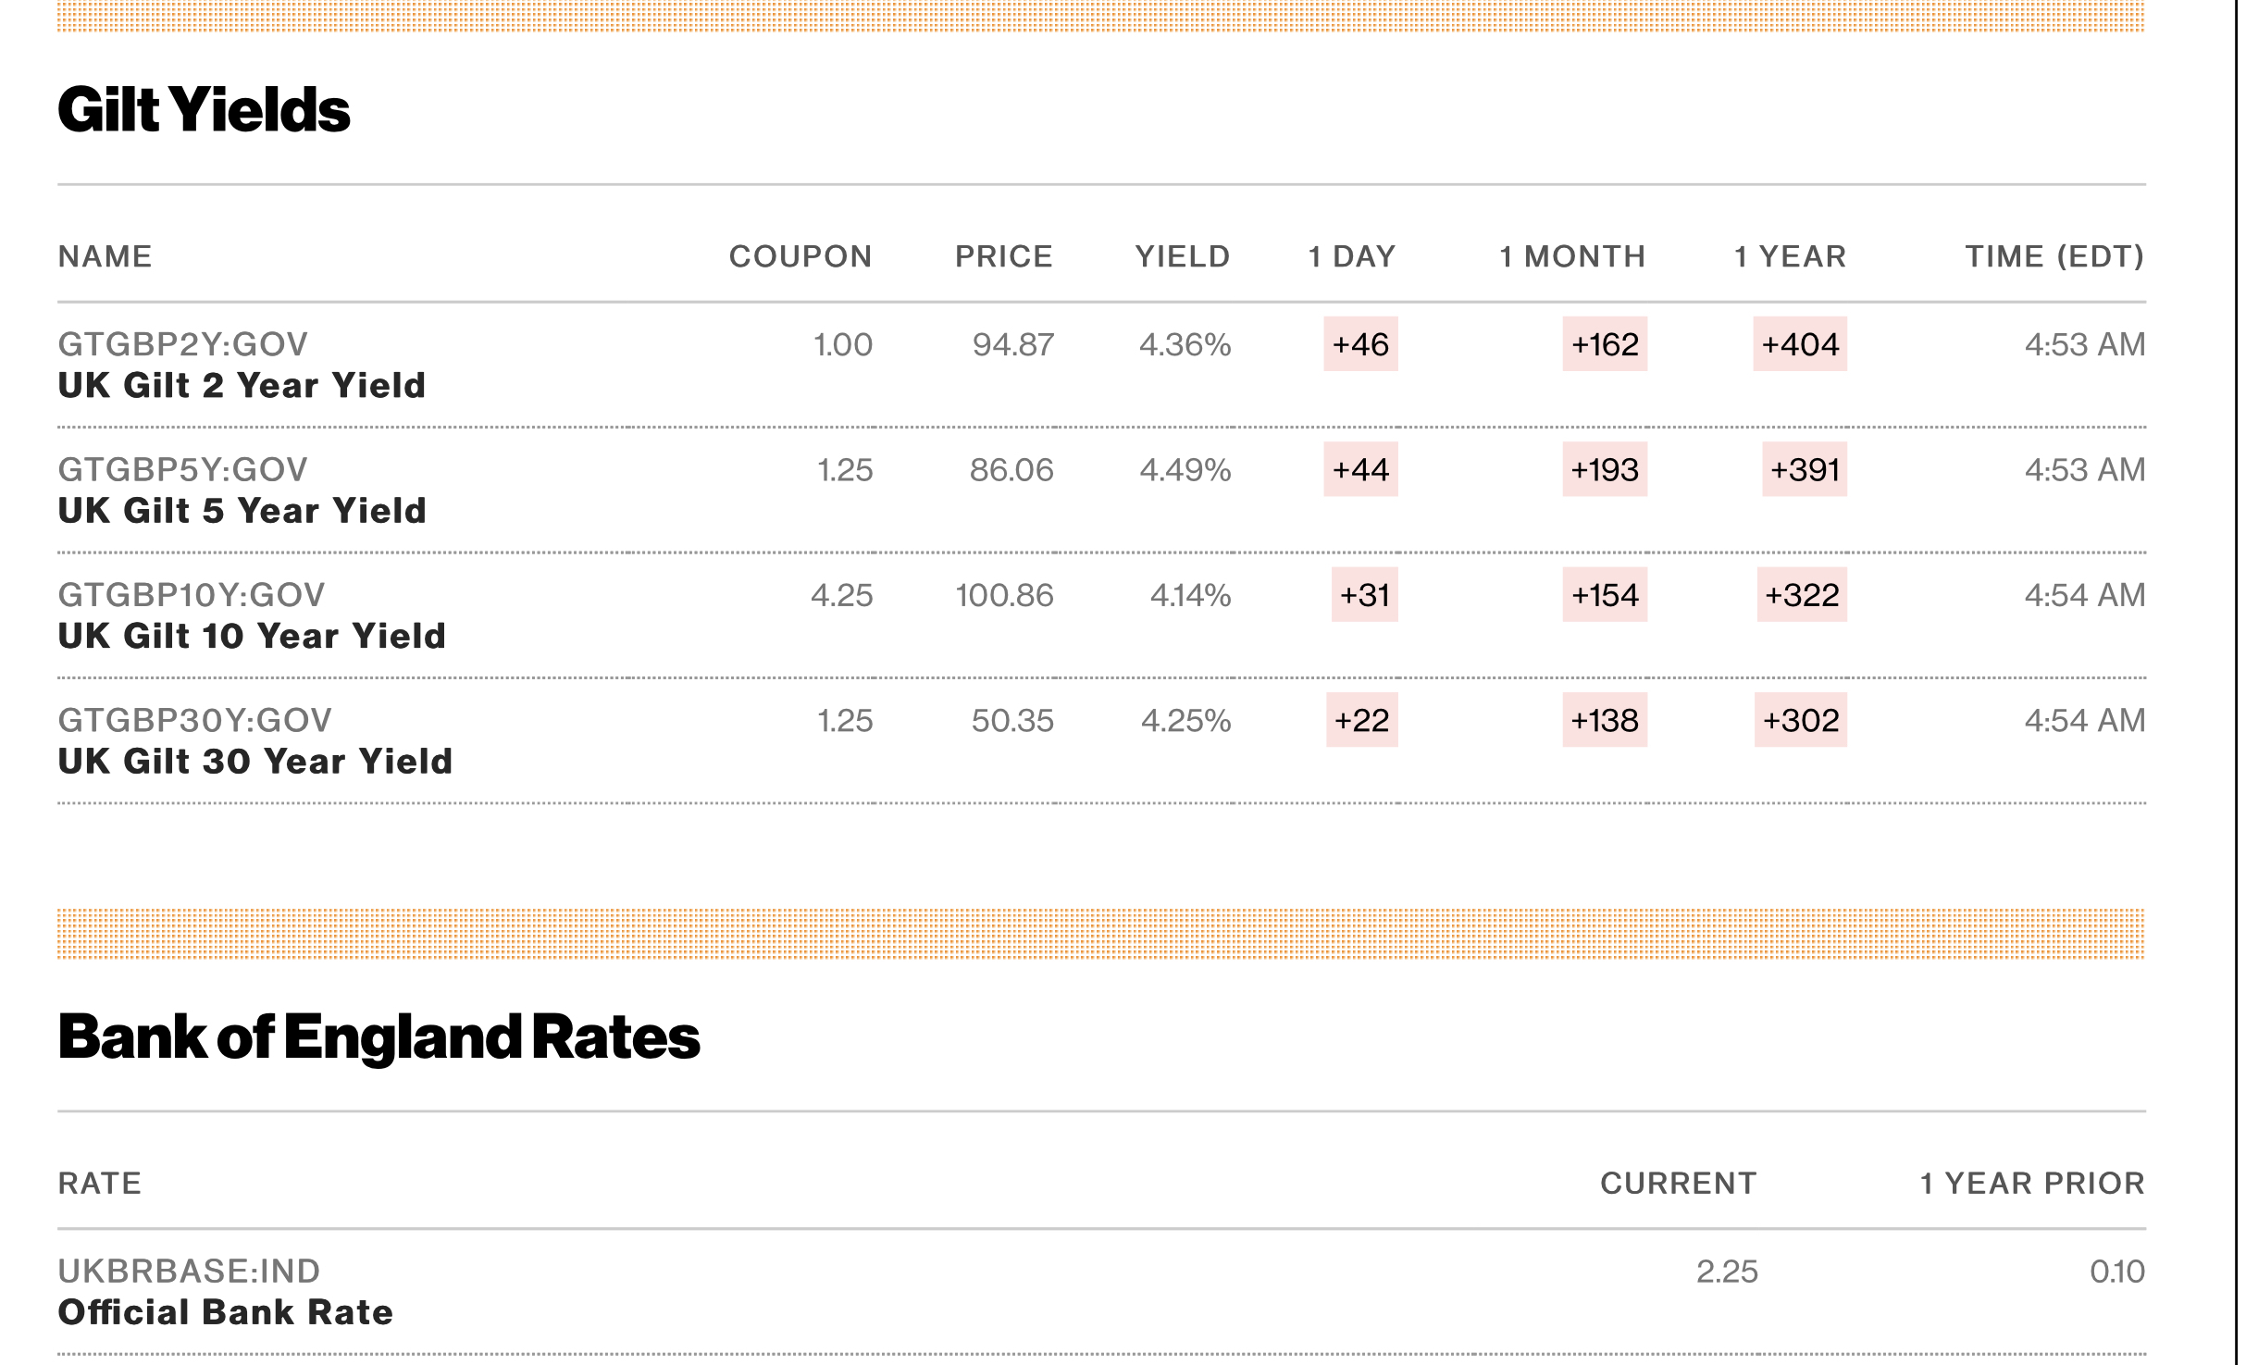Image resolution: width=2246 pixels, height=1365 pixels.
Task: Click the GTGBP10Y:GOV ticker
Action: coord(192,595)
